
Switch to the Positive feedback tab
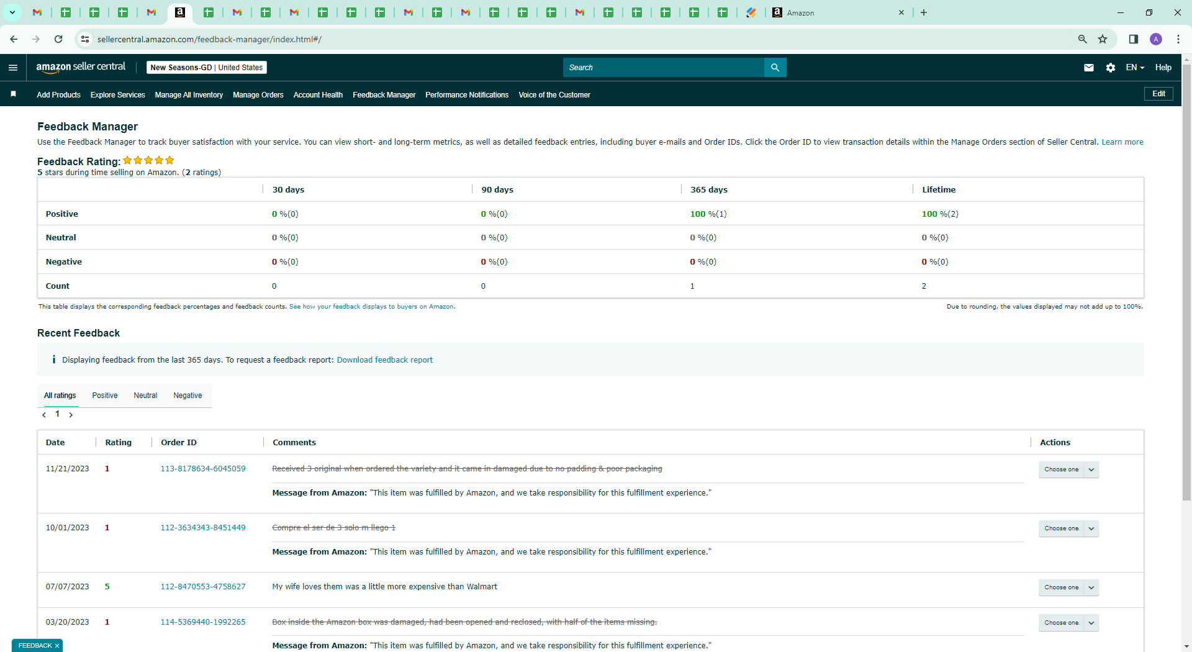point(105,396)
